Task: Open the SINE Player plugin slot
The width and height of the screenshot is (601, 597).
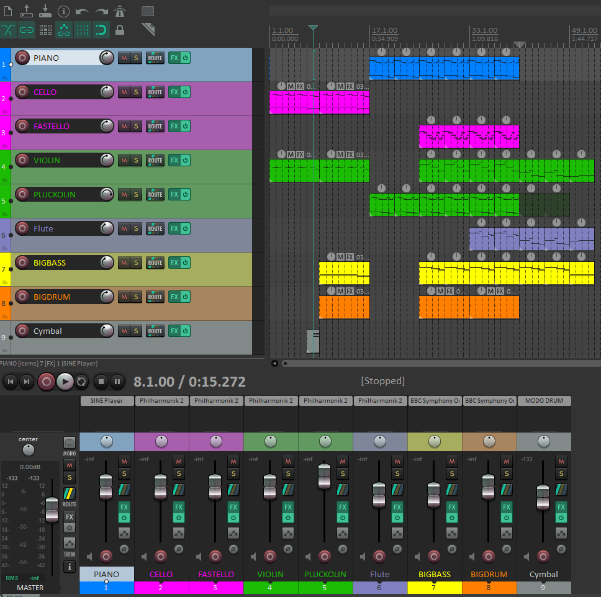Action: click(107, 401)
